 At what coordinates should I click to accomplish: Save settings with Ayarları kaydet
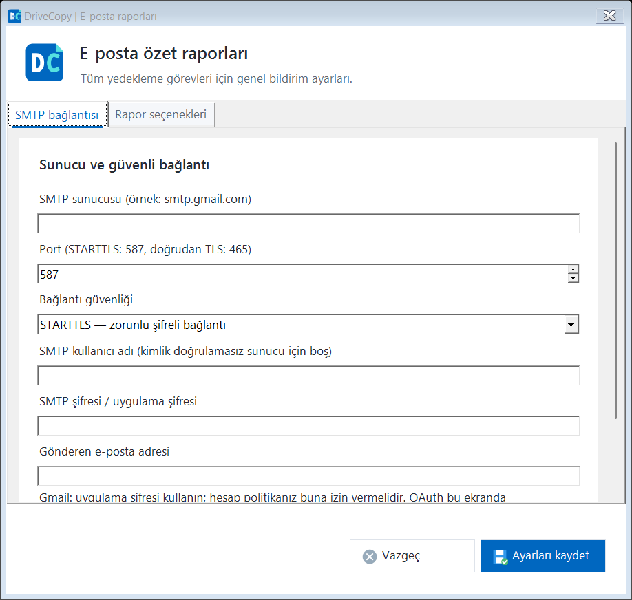pyautogui.click(x=543, y=556)
